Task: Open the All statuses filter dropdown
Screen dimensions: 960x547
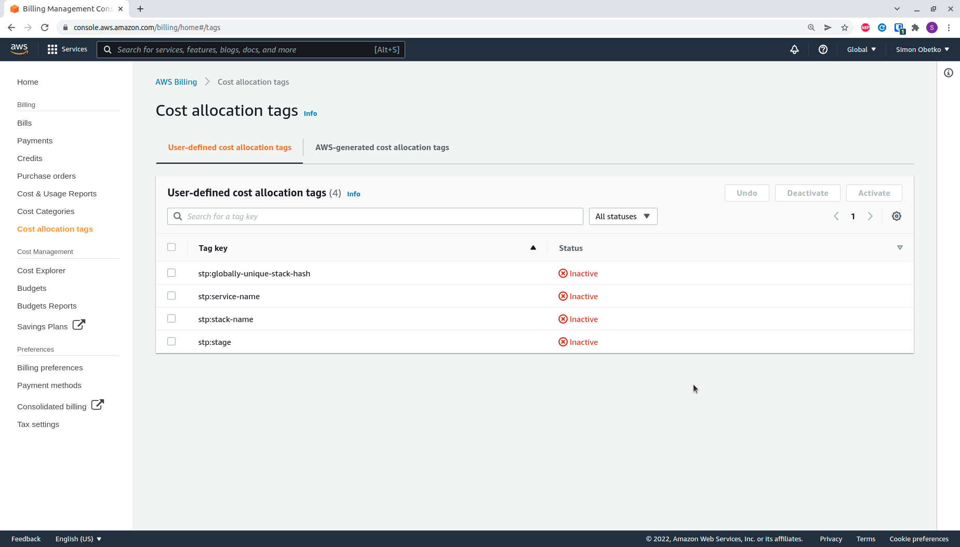Action: click(x=623, y=216)
